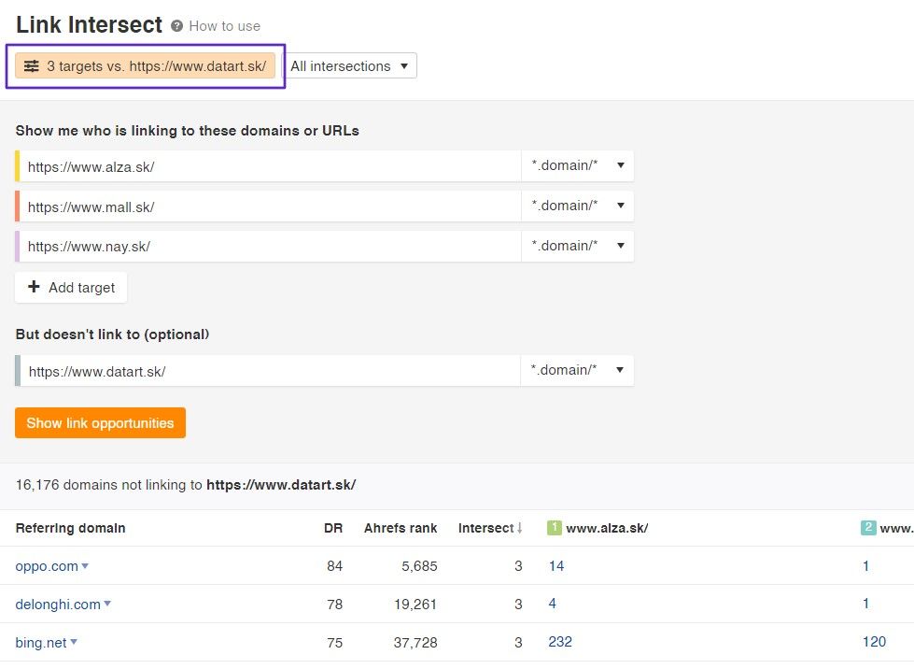914x669 pixels.
Task: Edit the https://www.nay.sk/ target field
Action: pos(270,247)
